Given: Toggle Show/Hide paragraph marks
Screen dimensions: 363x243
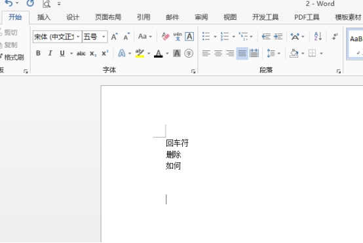Looking at the screenshot, I should click(x=335, y=37).
